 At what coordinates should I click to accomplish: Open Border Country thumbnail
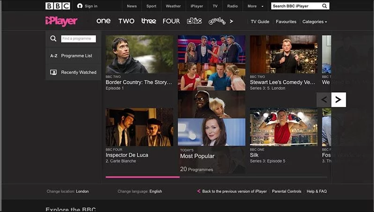pos(139,54)
